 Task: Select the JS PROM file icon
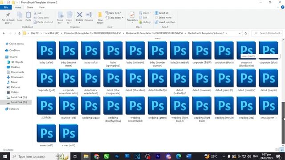[x=46, y=106]
